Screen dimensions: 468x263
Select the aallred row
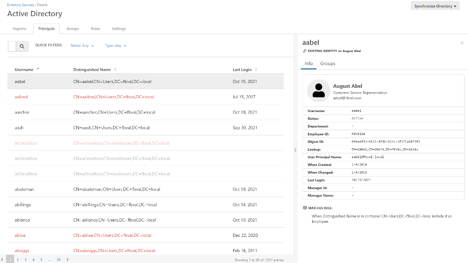tap(145, 97)
